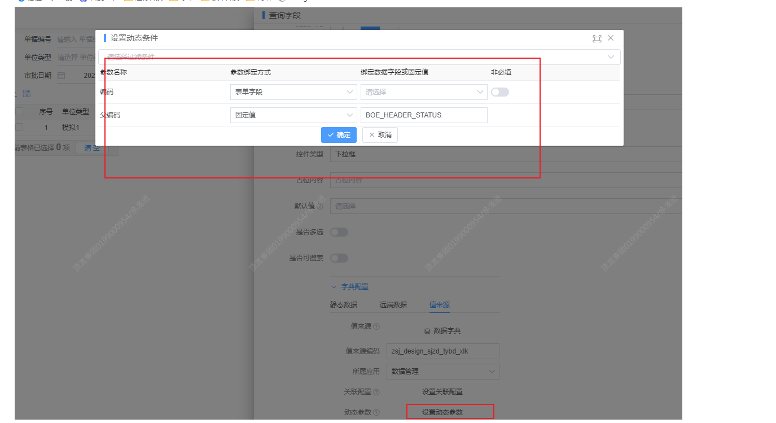The width and height of the screenshot is (776, 423).
Task: Check the table header select-all checkbox
Action: pos(19,112)
